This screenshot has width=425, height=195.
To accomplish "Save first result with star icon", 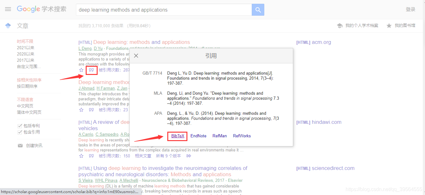I will pyautogui.click(x=81, y=70).
